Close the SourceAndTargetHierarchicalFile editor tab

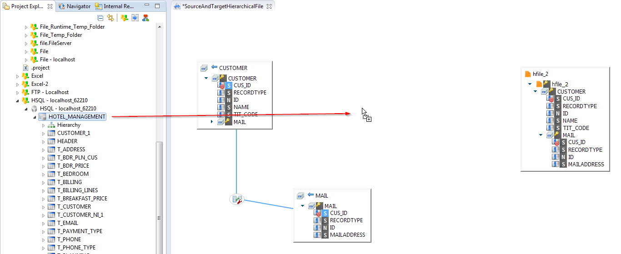click(269, 6)
